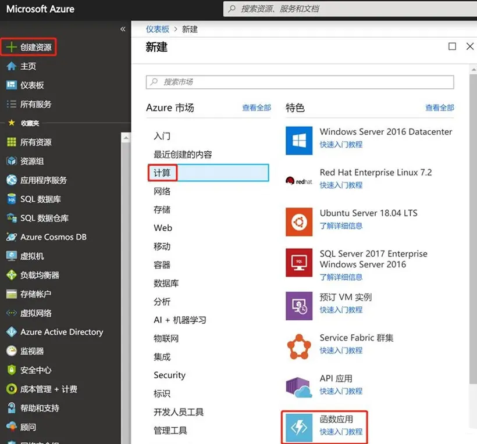Click 查看全部 next to Azure 市场

click(256, 108)
